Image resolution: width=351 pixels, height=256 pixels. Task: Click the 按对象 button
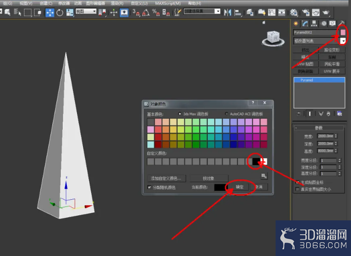209,178
